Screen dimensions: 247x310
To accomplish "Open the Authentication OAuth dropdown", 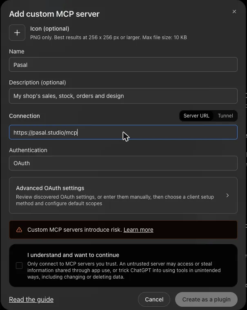I will tap(123, 163).
